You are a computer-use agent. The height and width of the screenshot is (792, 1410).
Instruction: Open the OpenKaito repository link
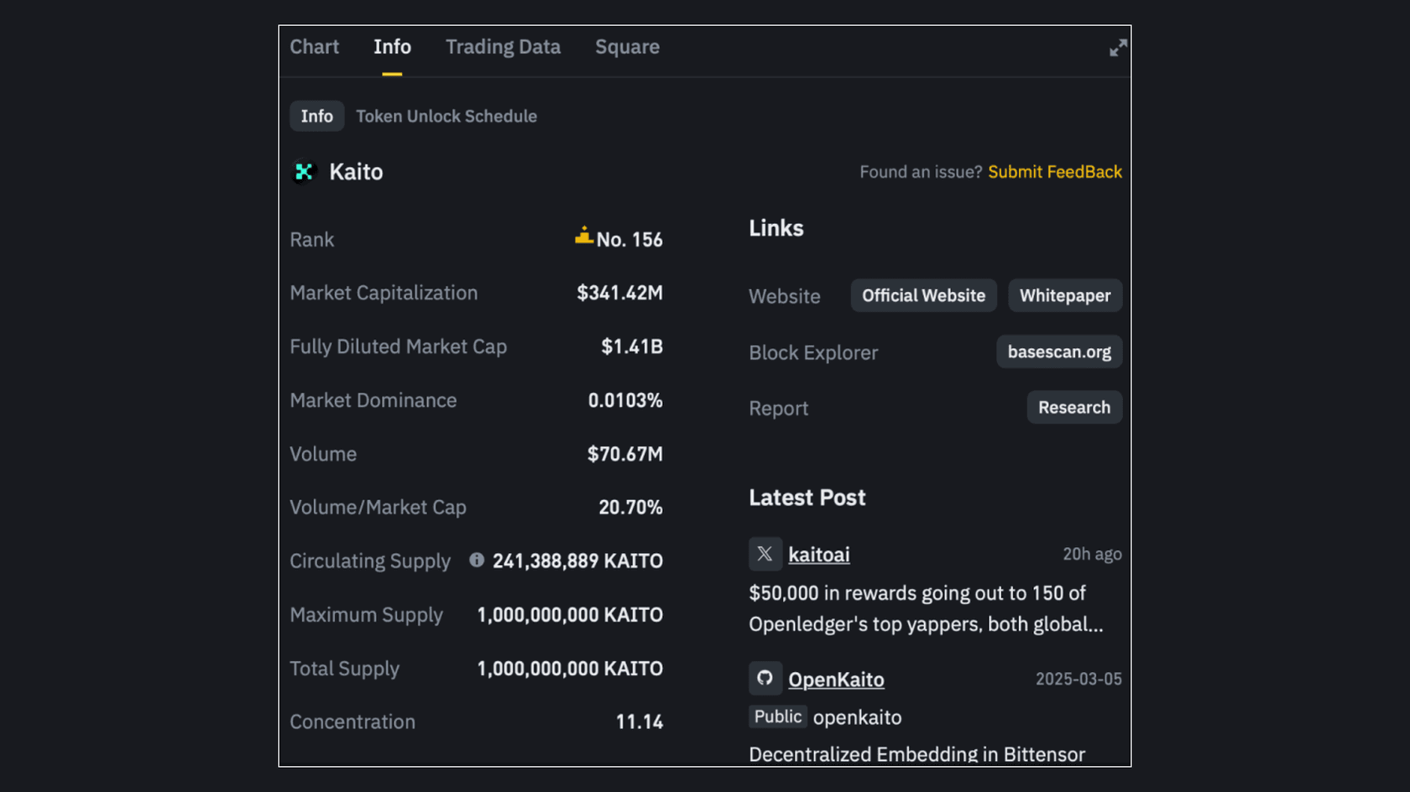pos(836,680)
